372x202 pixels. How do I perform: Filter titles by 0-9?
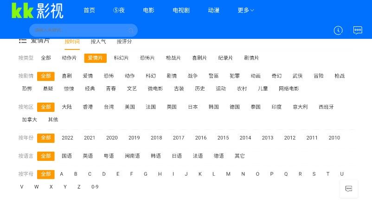click(x=95, y=187)
